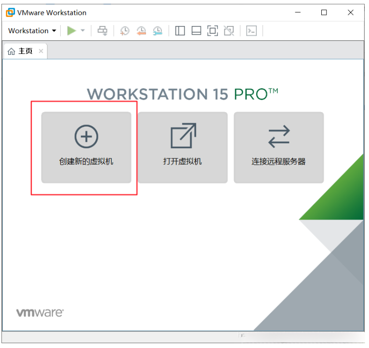Click the VMware Workstation title bar icon
The height and width of the screenshot is (348, 369).
[x=10, y=13]
